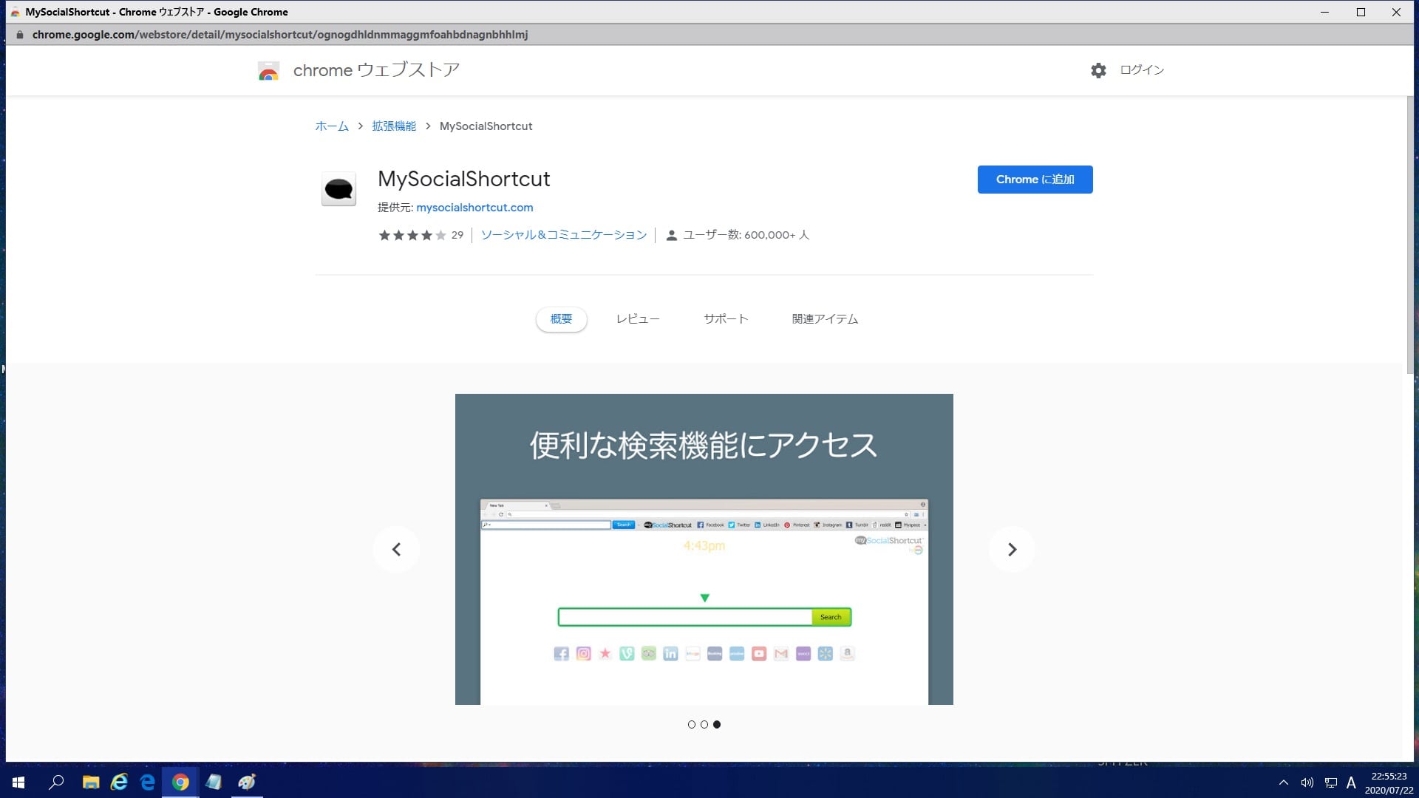Click the chrome ウェブストア title
This screenshot has width=1419, height=798.
coord(376,70)
